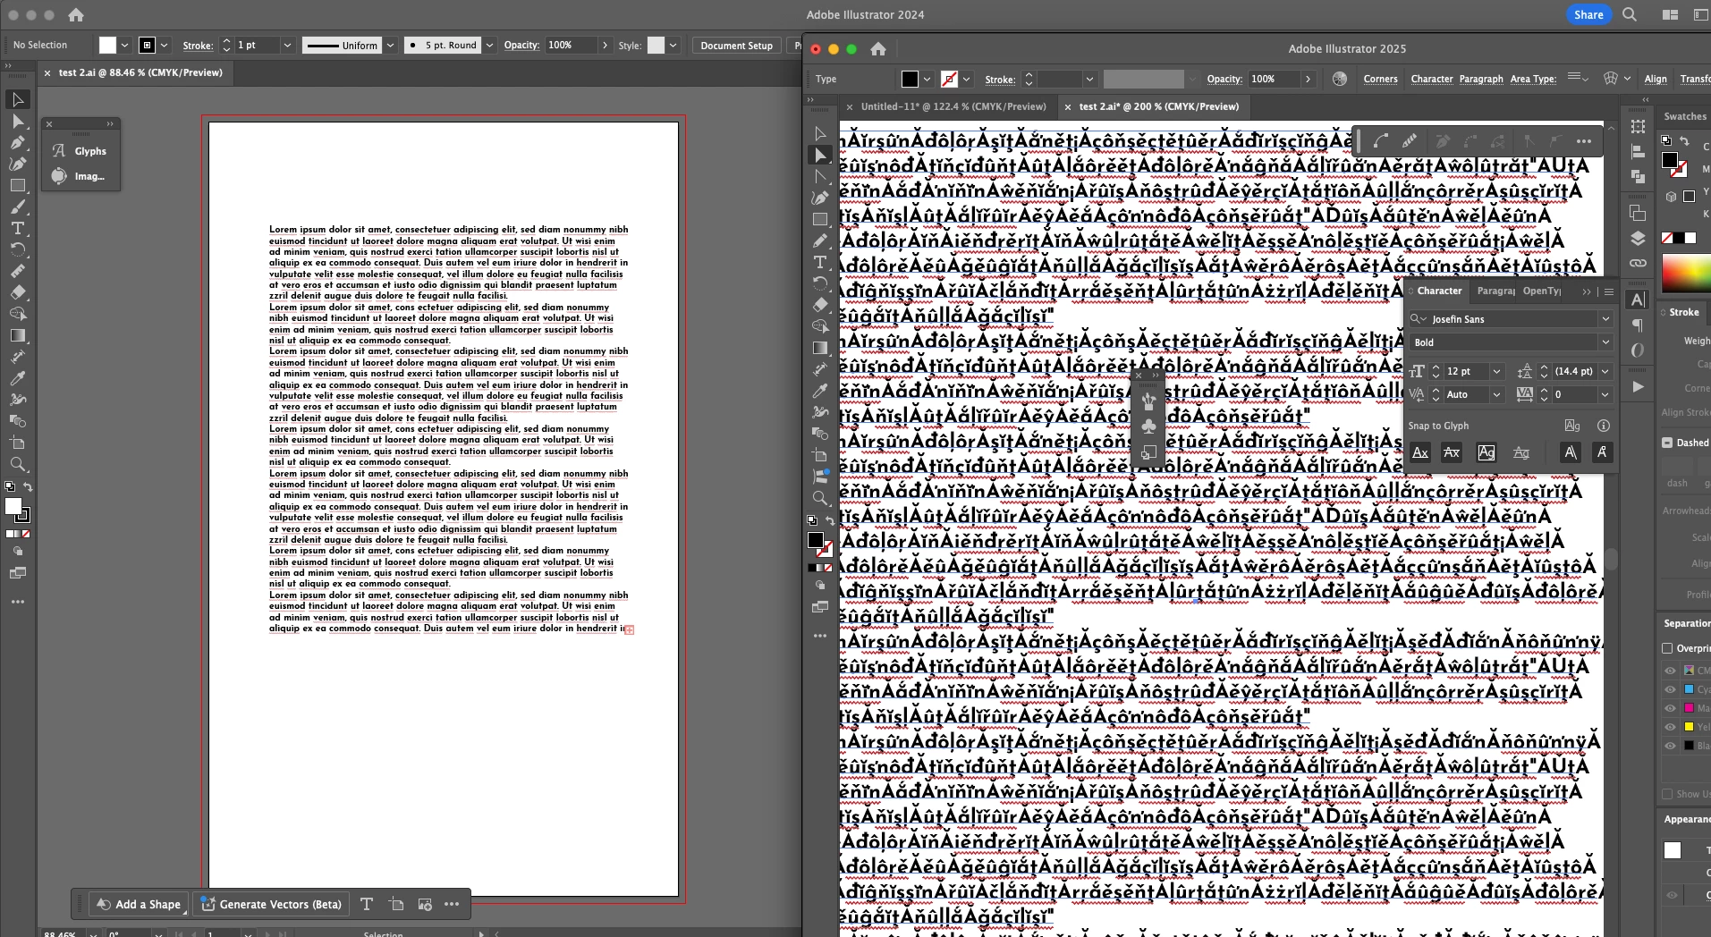1711x937 pixels.
Task: Open the Uniform stroke profile dropdown
Action: [390, 46]
